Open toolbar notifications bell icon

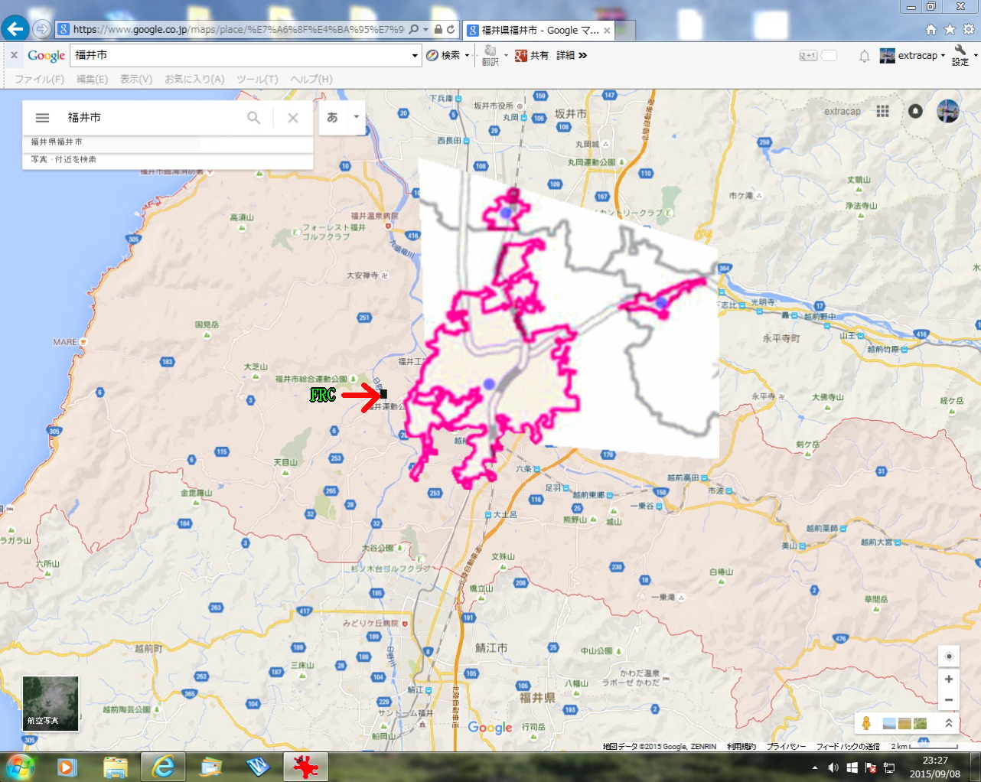[864, 55]
